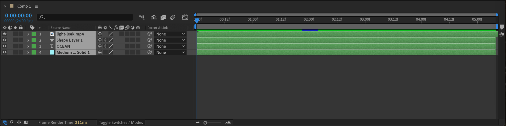Screen dimensions: 506x126
Task: Open the Parent dropdown for Shape Layer 1
Action: coord(170,40)
